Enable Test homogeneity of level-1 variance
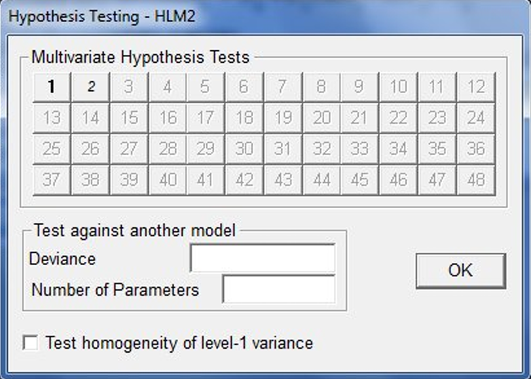 click(x=31, y=342)
